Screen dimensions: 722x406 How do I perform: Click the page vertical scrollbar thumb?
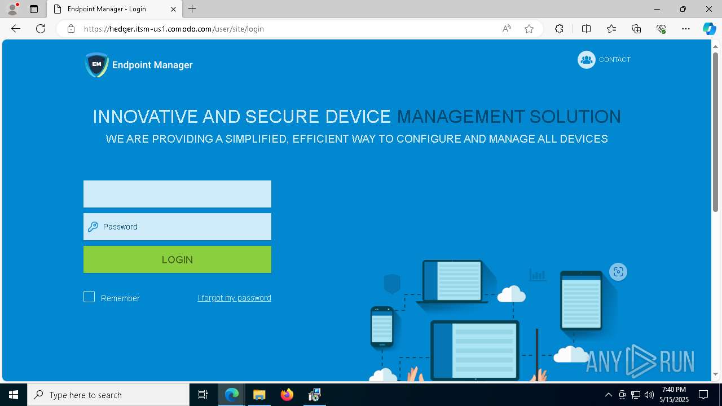[x=715, y=132]
